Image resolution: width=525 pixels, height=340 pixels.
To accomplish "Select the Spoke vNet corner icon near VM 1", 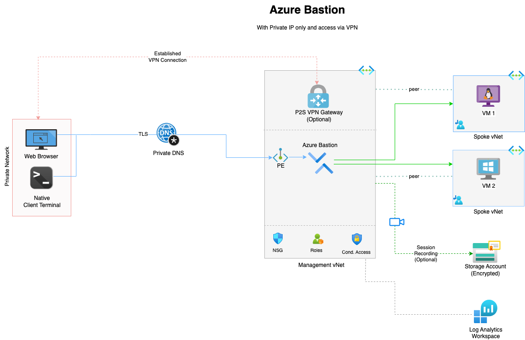I will click(516, 75).
